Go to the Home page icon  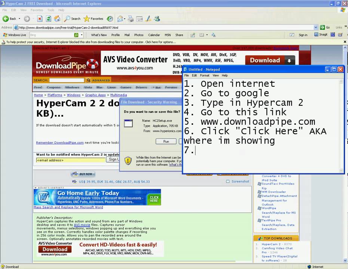57,19
